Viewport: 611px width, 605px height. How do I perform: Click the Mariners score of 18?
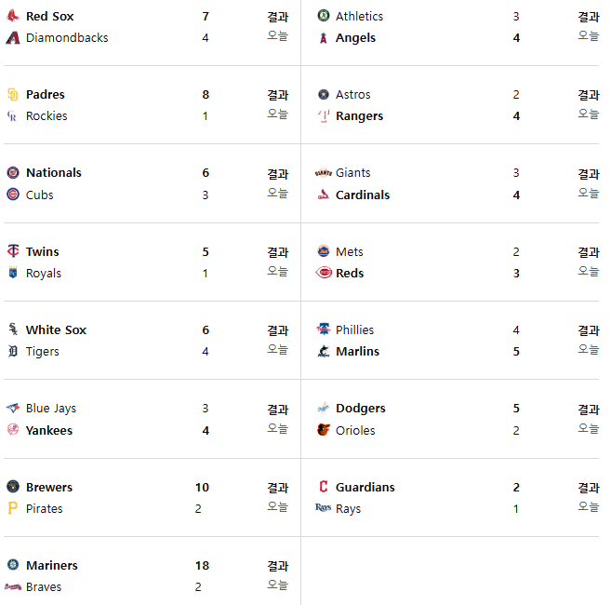coord(202,565)
